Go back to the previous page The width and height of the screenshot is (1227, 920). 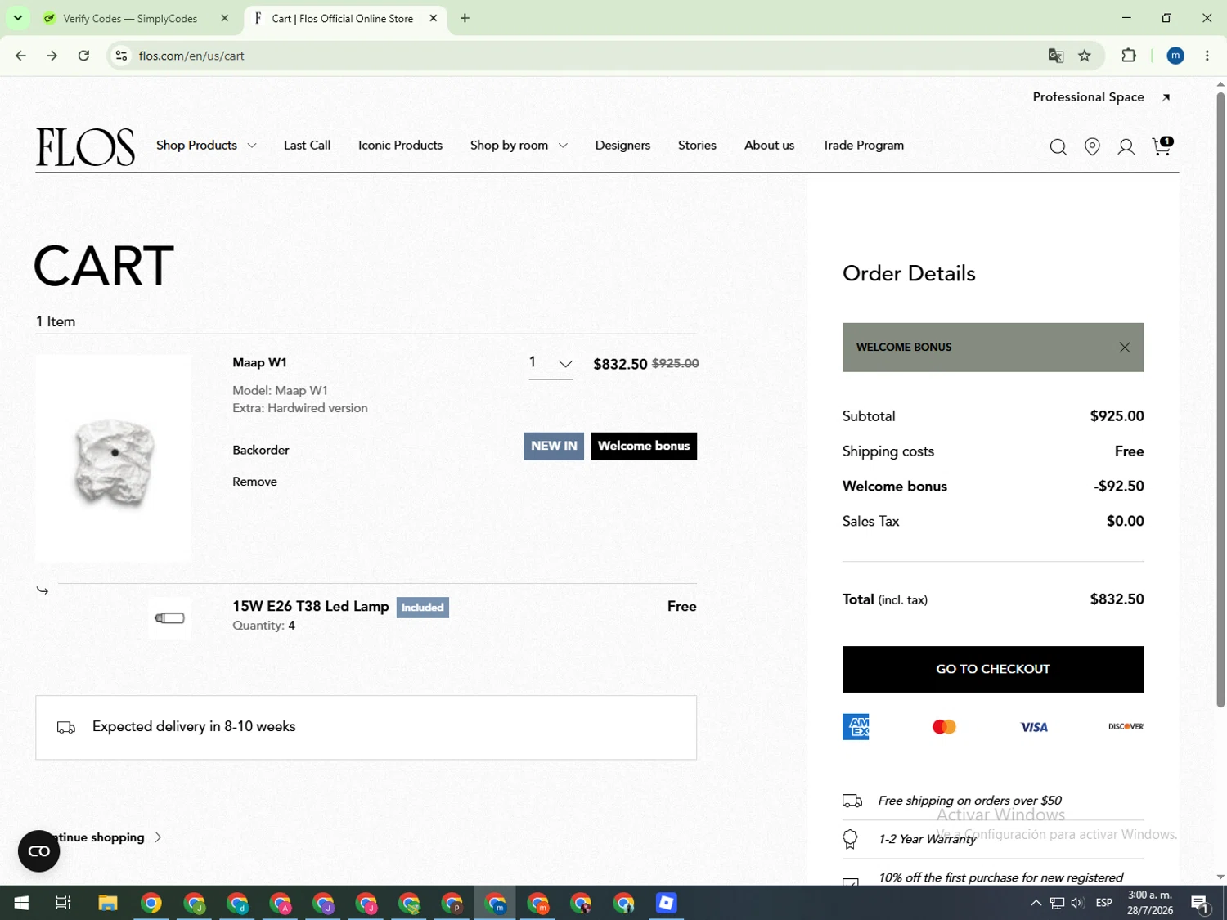tap(21, 56)
